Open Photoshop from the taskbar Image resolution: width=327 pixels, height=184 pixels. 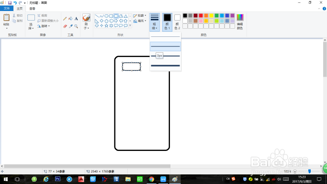pos(57,179)
